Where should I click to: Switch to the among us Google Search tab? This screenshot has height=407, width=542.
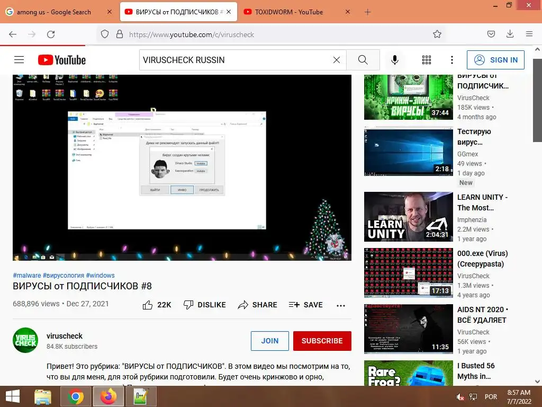[x=53, y=12]
